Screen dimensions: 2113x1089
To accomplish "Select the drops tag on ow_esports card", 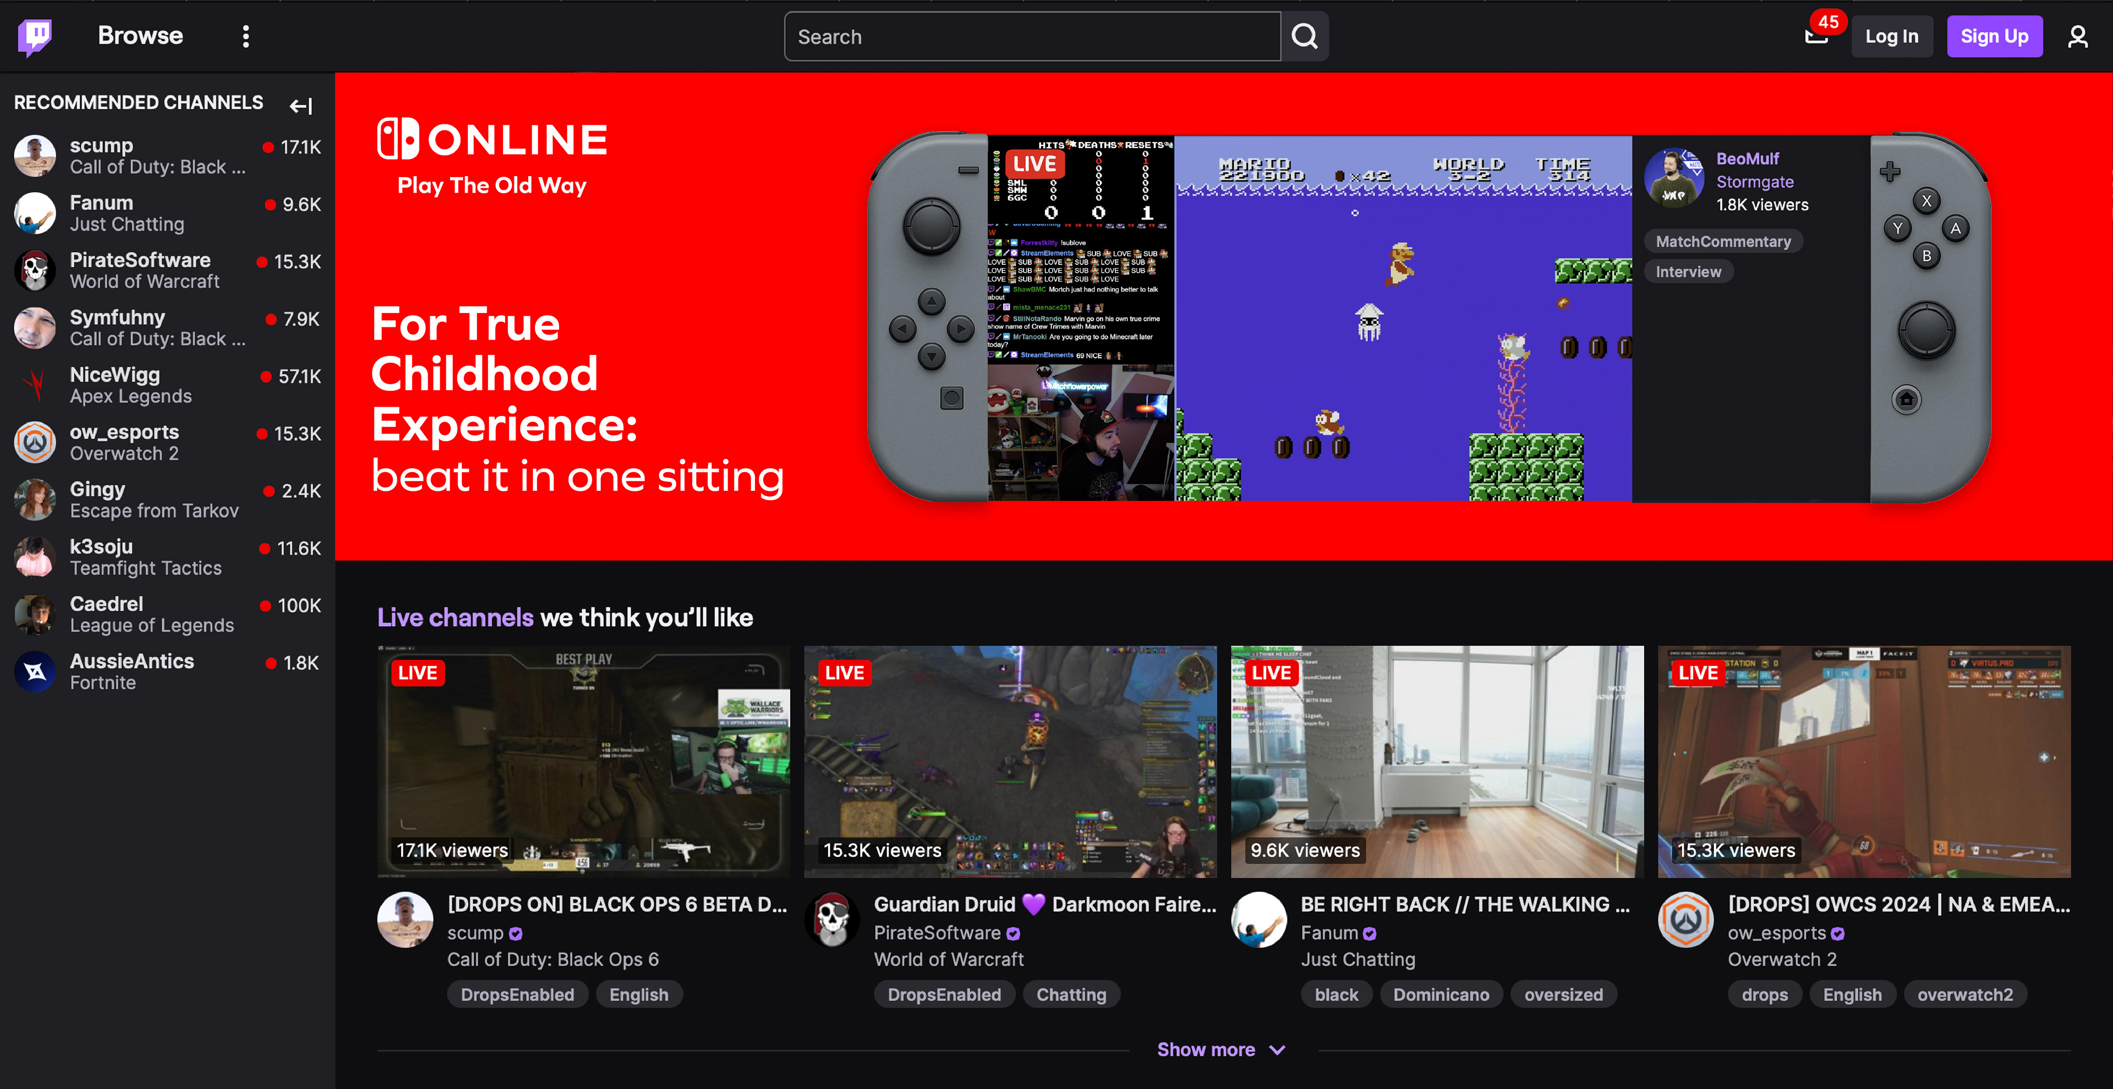I will click(1764, 995).
